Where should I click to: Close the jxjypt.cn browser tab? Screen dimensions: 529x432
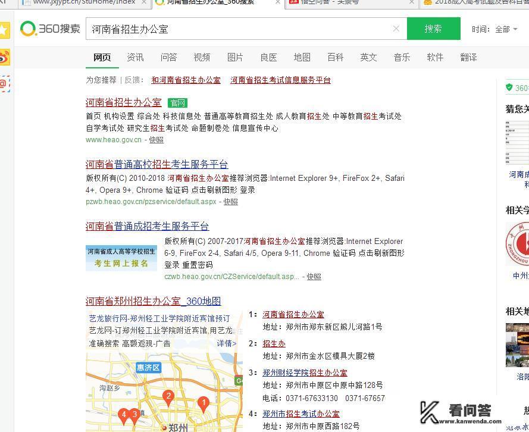click(144, 2)
